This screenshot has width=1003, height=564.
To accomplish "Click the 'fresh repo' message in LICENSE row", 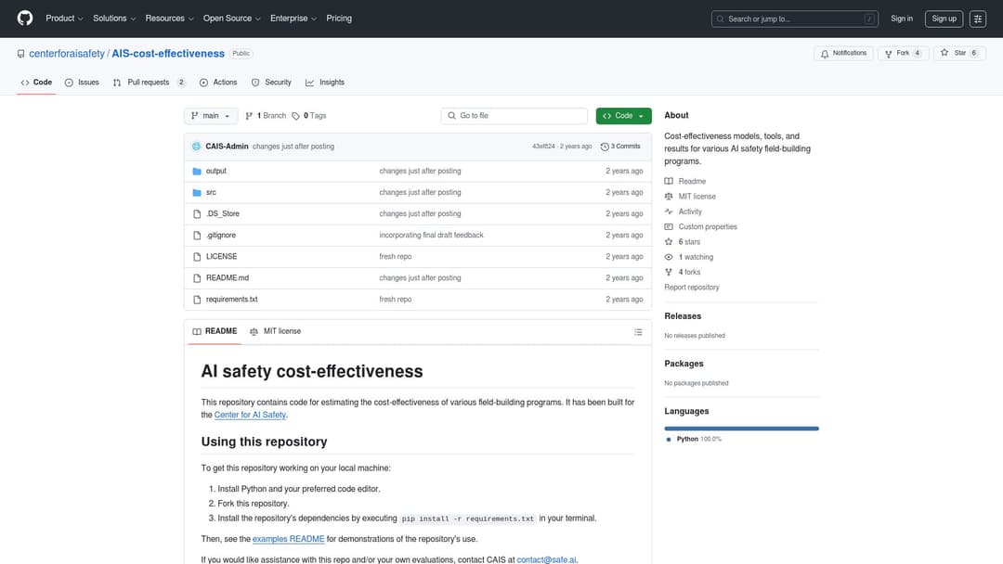I will coord(396,257).
